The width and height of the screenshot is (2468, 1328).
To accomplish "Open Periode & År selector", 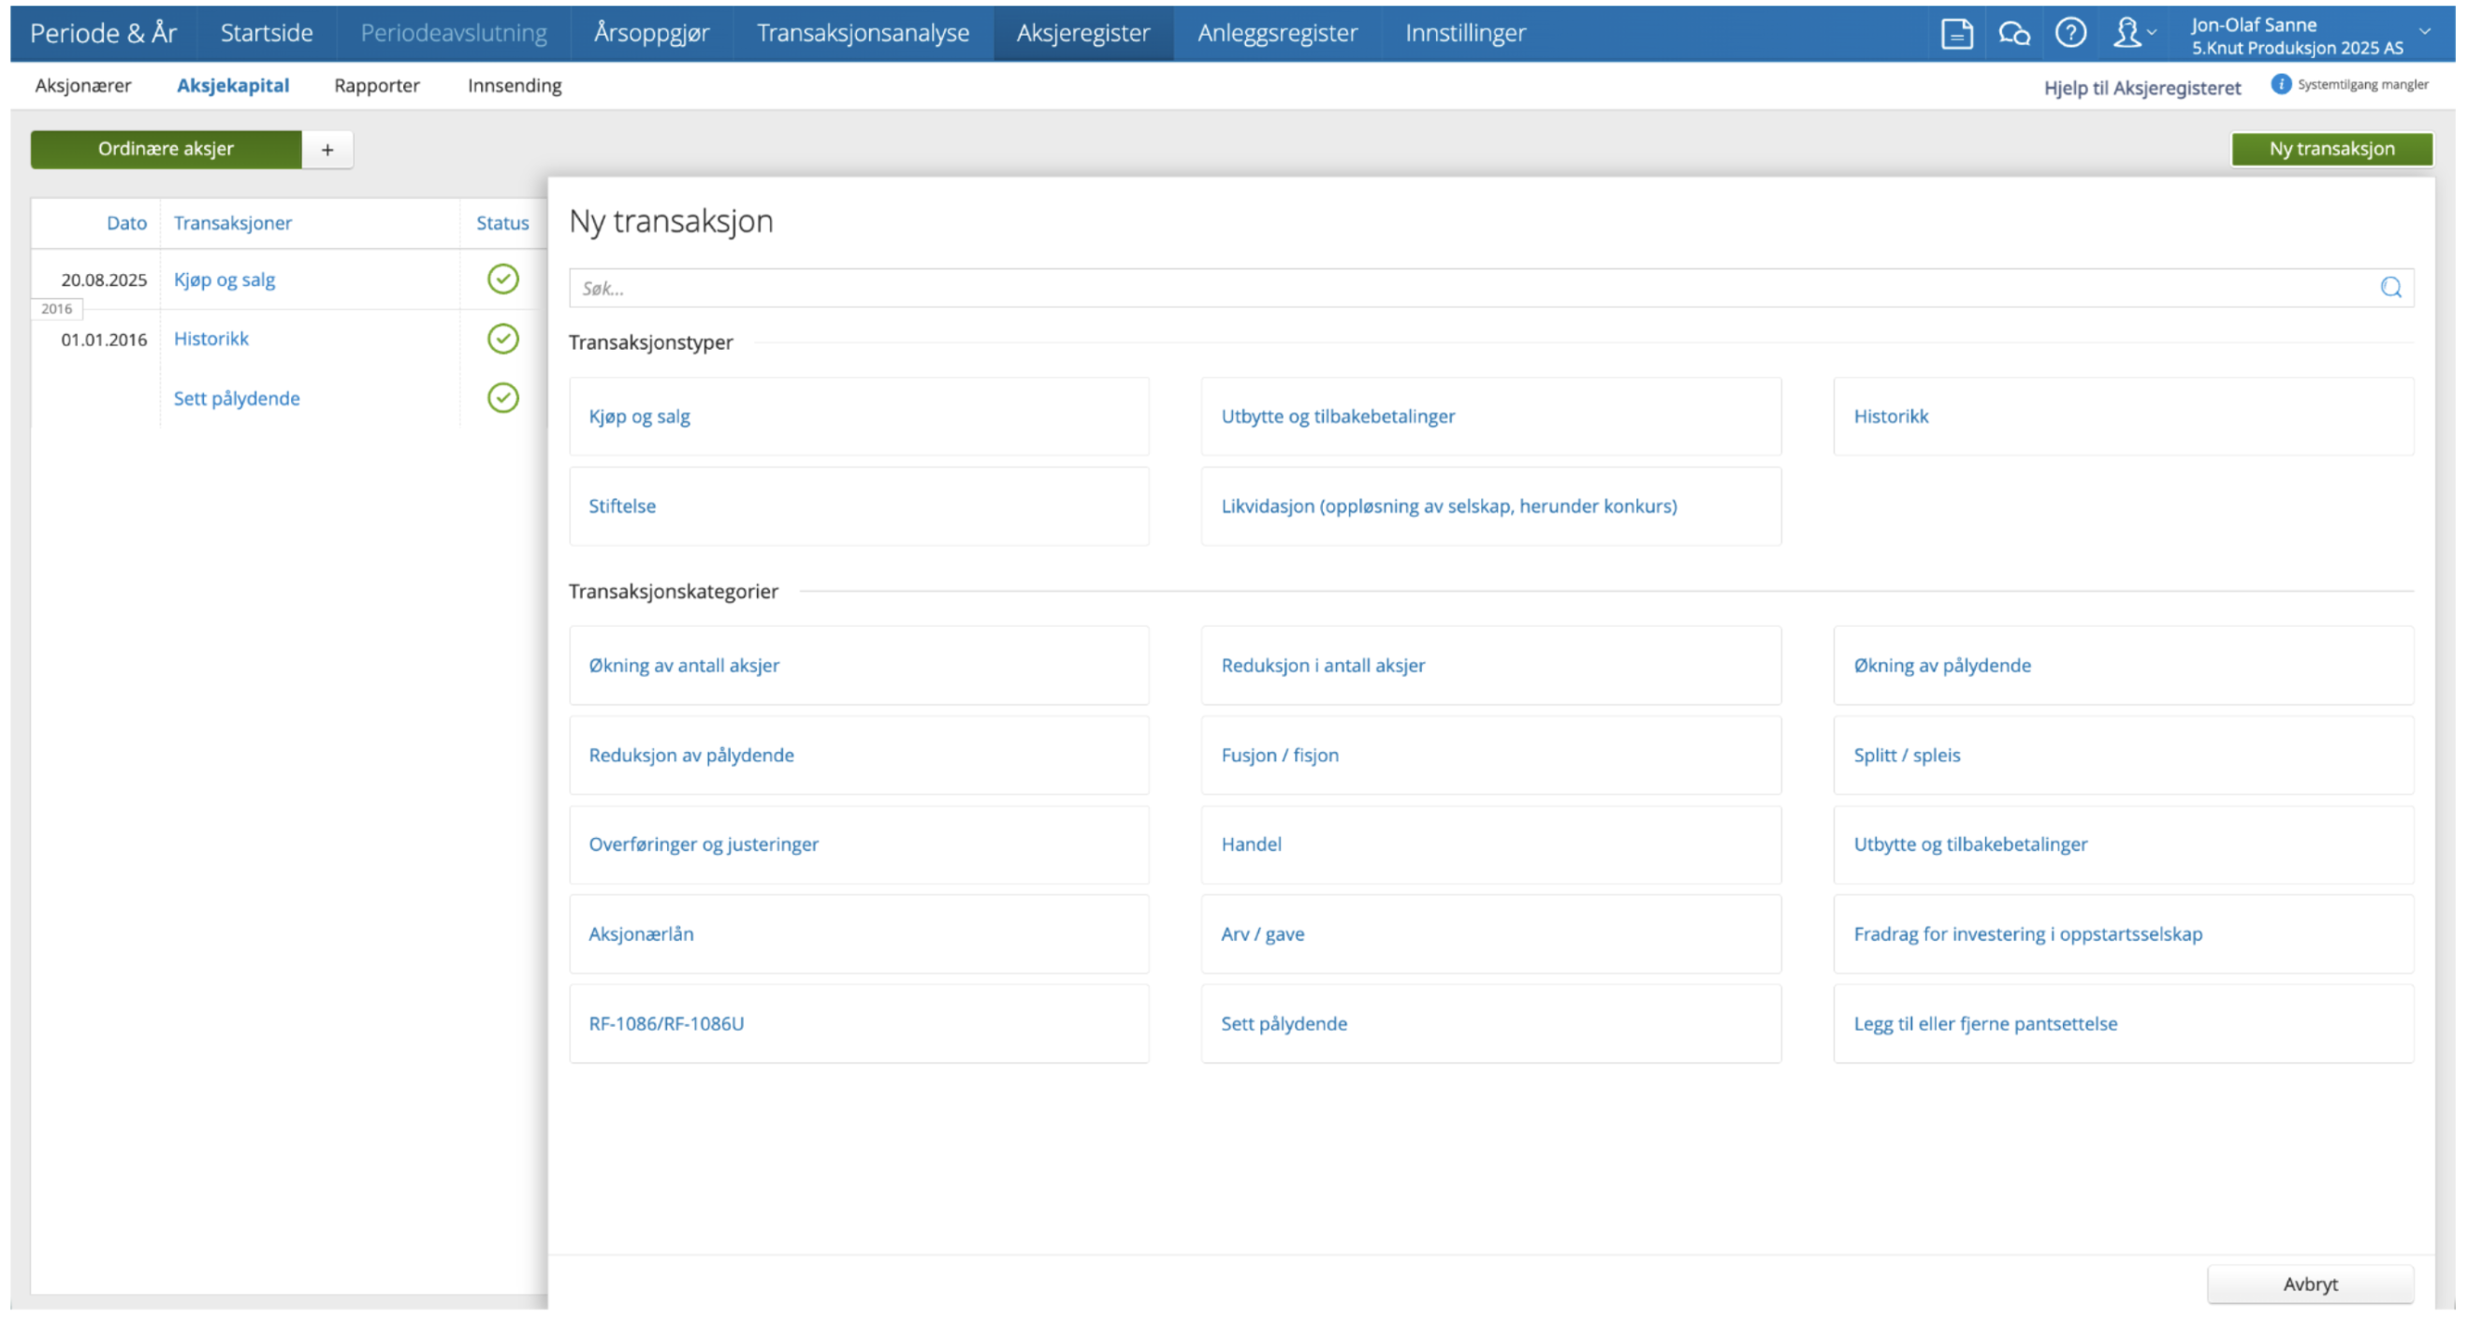I will click(x=104, y=34).
